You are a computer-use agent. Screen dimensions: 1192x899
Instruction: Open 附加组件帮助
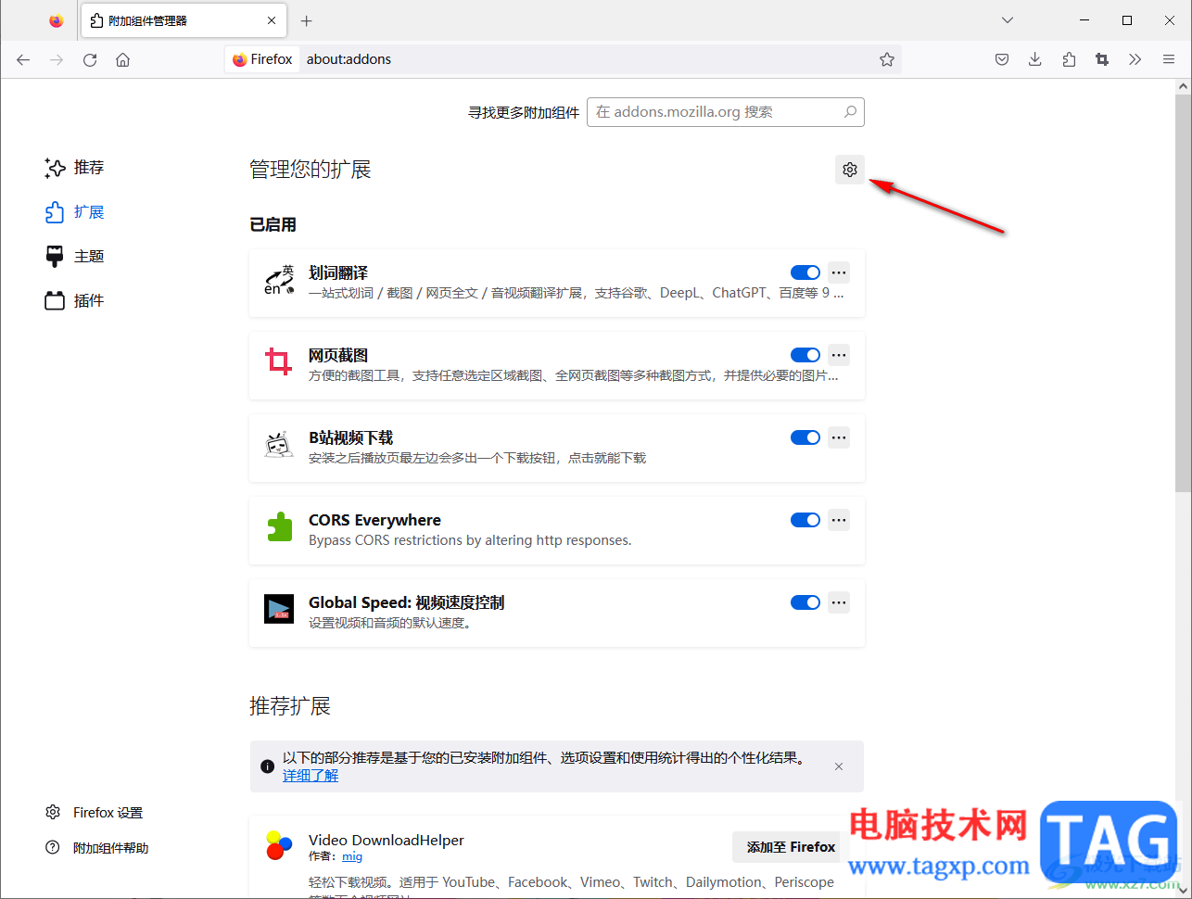[x=96, y=848]
